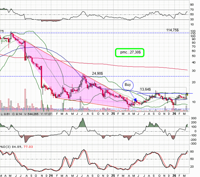Click the -300 level on the CCI axis

point(193,144)
